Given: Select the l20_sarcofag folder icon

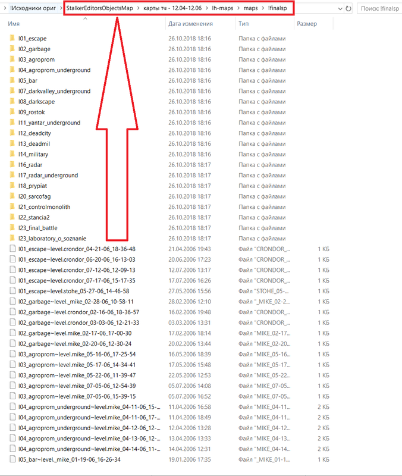Looking at the screenshot, I should (x=12, y=196).
